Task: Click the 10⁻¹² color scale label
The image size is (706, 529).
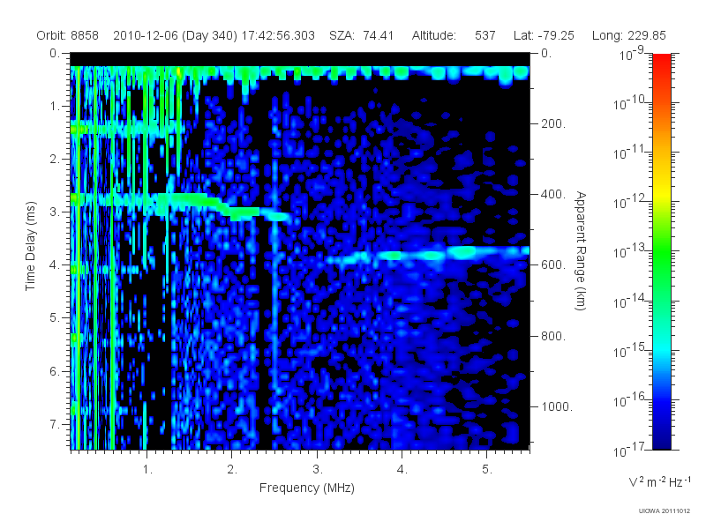Action: point(630,202)
